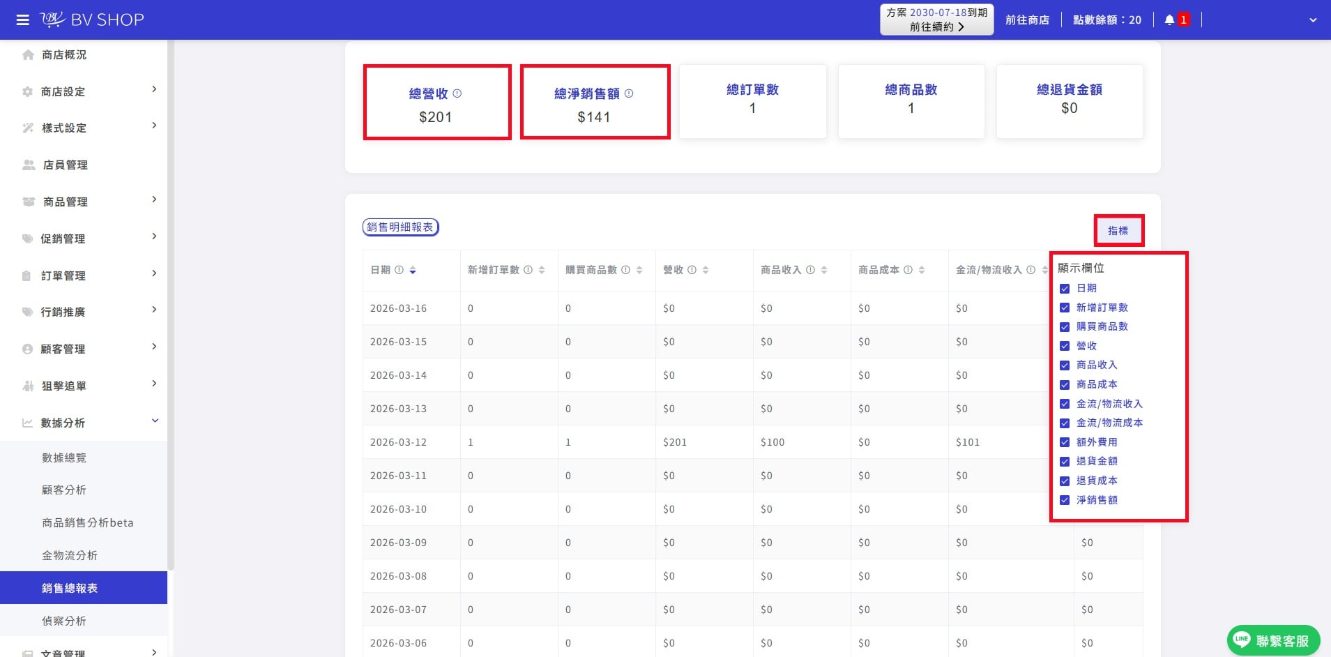Expand the 樣式設定 menu
1331x657 pixels.
(84, 128)
